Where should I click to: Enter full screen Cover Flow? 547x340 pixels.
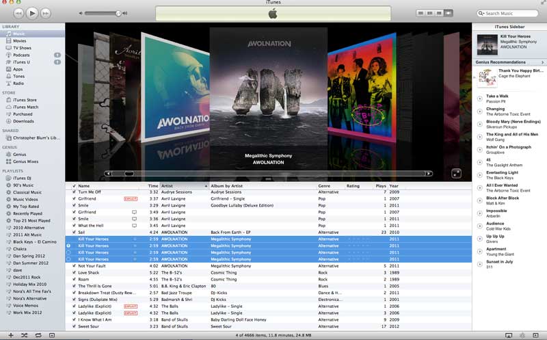pos(456,173)
